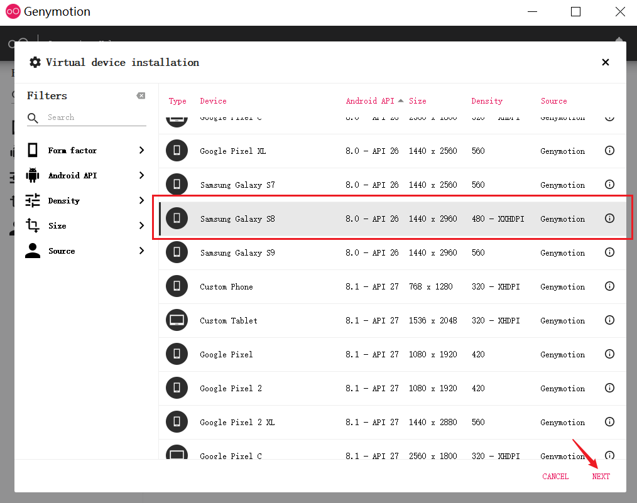Select the Google Pixel XL device name
637x503 pixels.
[233, 151]
